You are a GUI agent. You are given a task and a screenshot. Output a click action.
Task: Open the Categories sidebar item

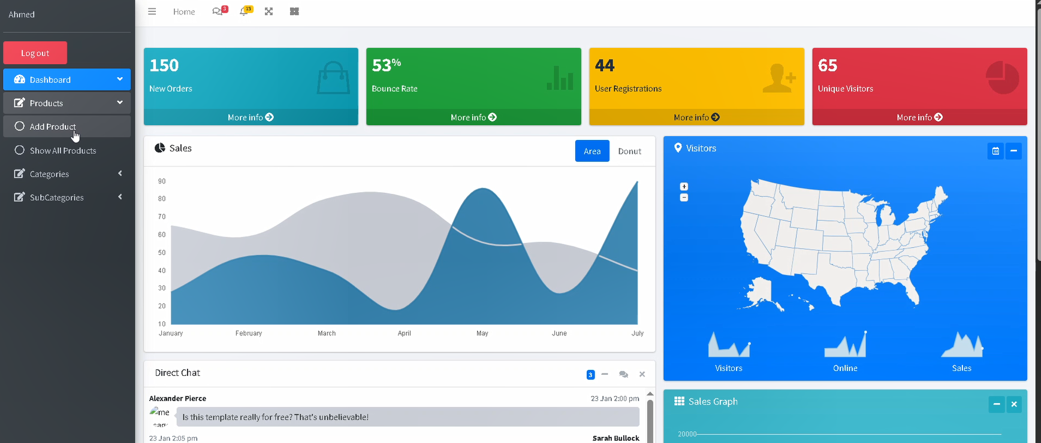(67, 174)
